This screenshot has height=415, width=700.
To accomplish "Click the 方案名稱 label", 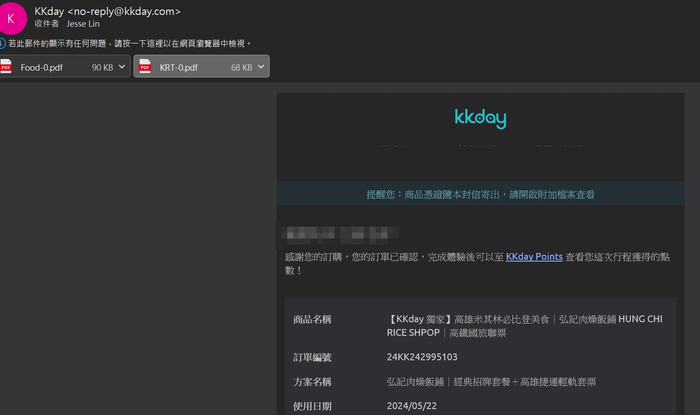I will [312, 382].
